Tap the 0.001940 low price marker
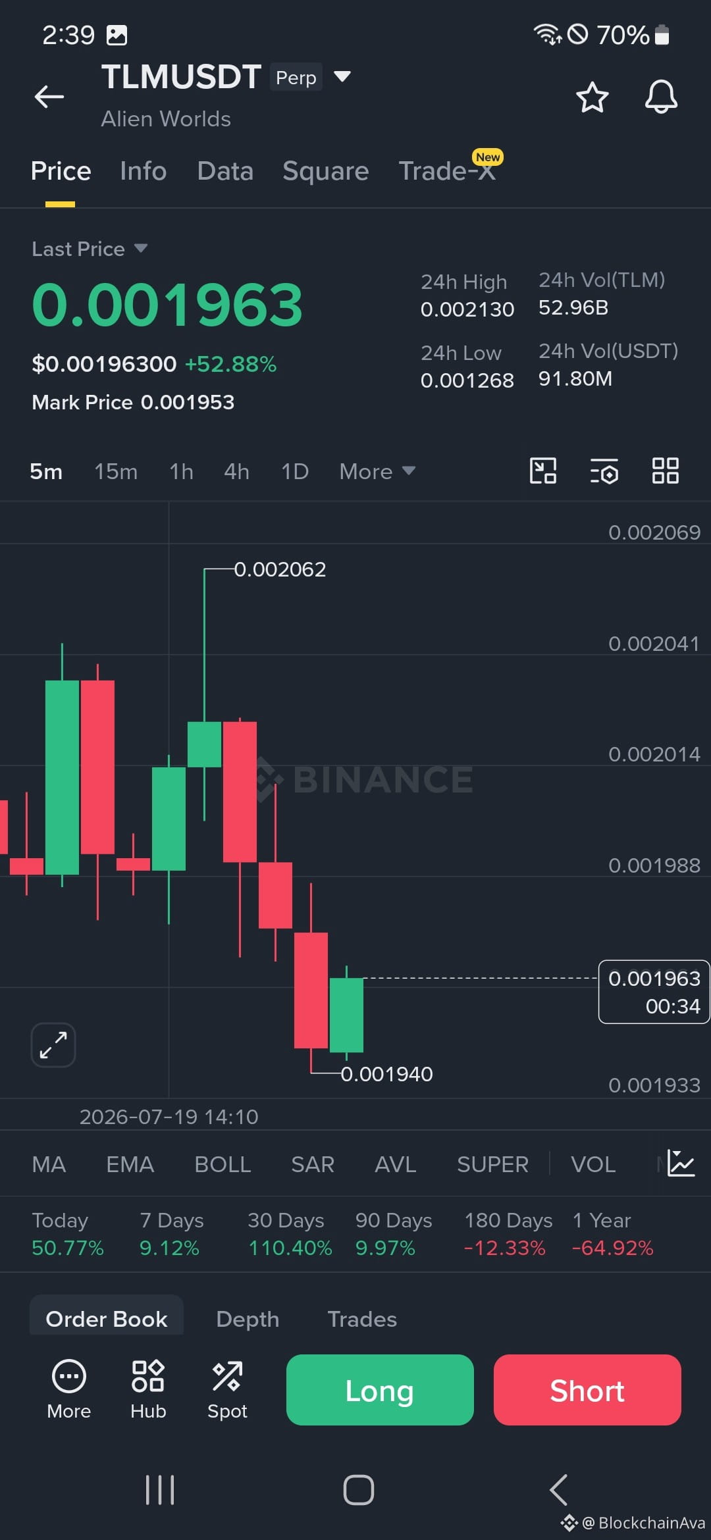The width and height of the screenshot is (711, 1540). coord(386,1074)
